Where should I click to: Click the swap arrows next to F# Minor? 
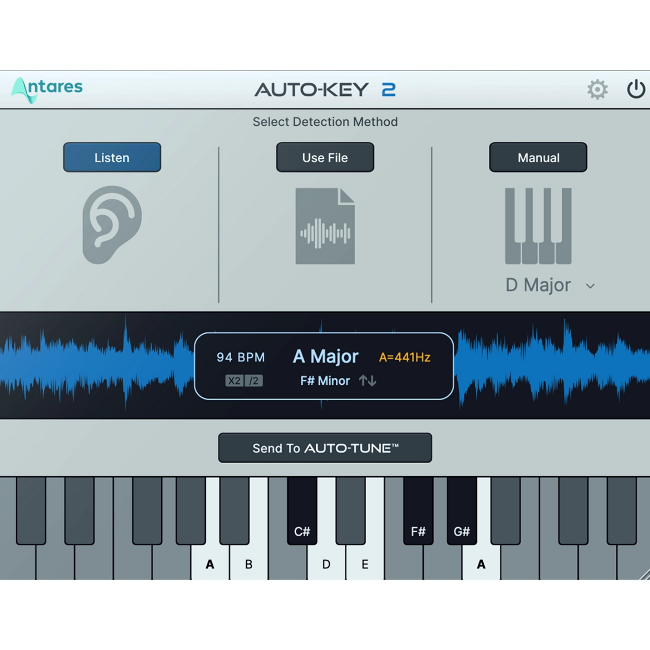pos(367,380)
